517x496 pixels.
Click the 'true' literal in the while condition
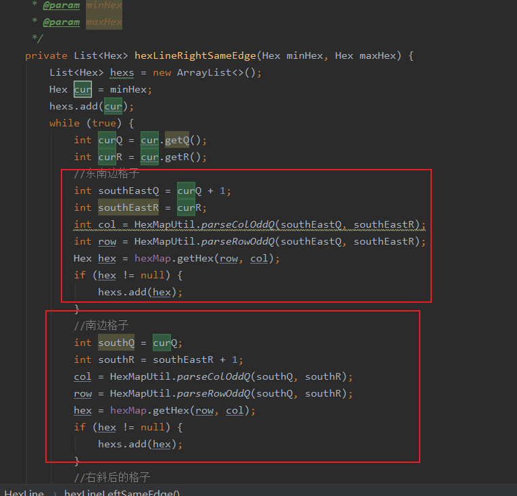(x=104, y=124)
